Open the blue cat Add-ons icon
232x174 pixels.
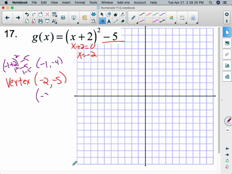[x=93, y=14]
